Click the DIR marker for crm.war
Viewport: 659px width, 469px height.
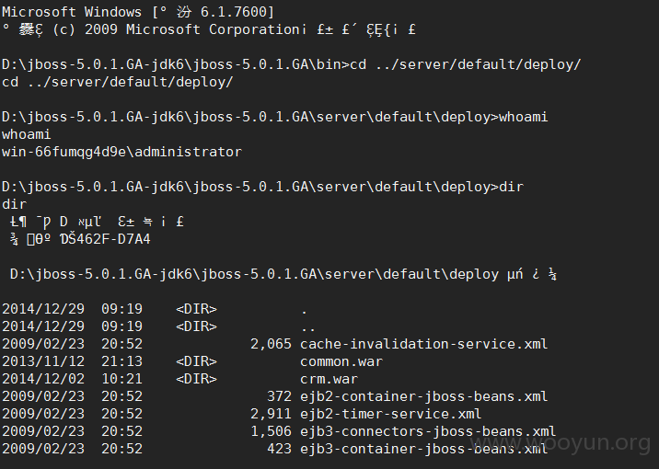coord(196,379)
